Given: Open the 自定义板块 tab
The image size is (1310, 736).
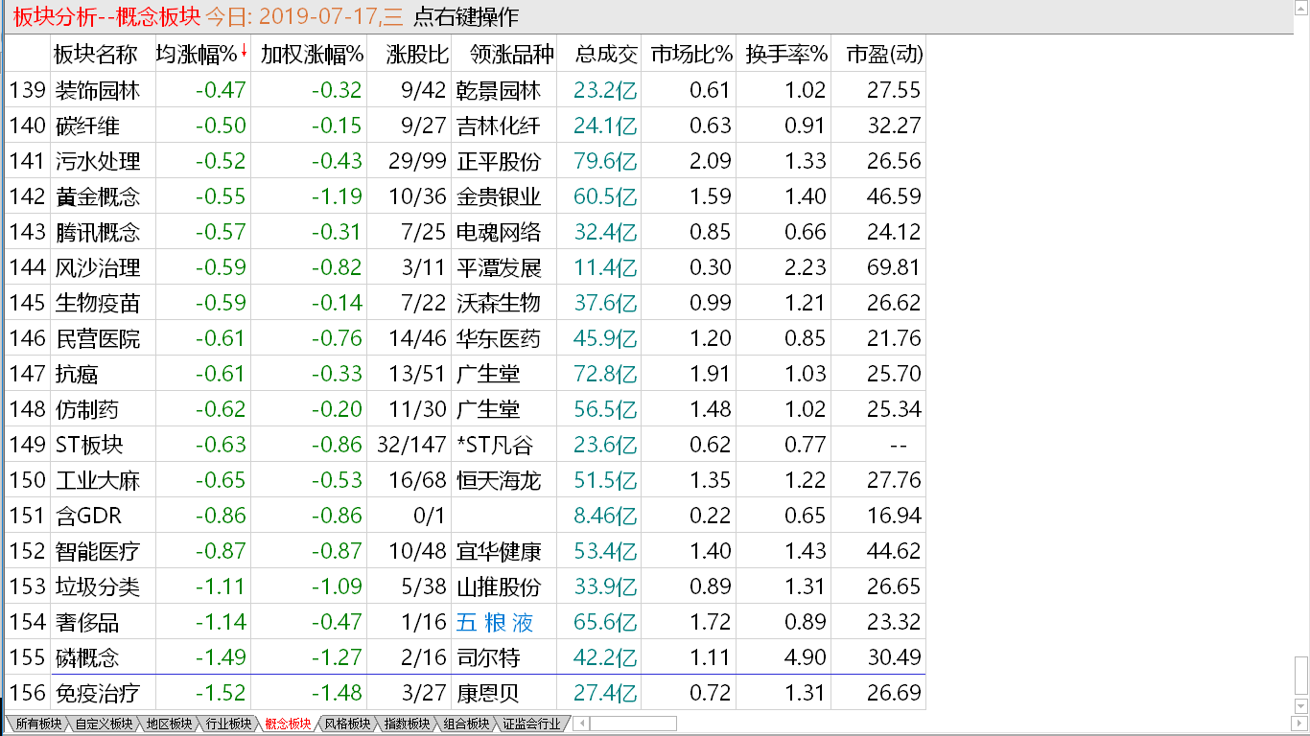Looking at the screenshot, I should 104,724.
